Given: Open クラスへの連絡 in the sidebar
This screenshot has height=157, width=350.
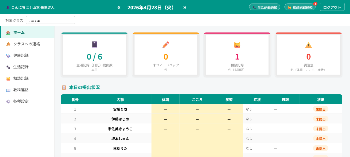Looking at the screenshot, I should pyautogui.click(x=27, y=44).
